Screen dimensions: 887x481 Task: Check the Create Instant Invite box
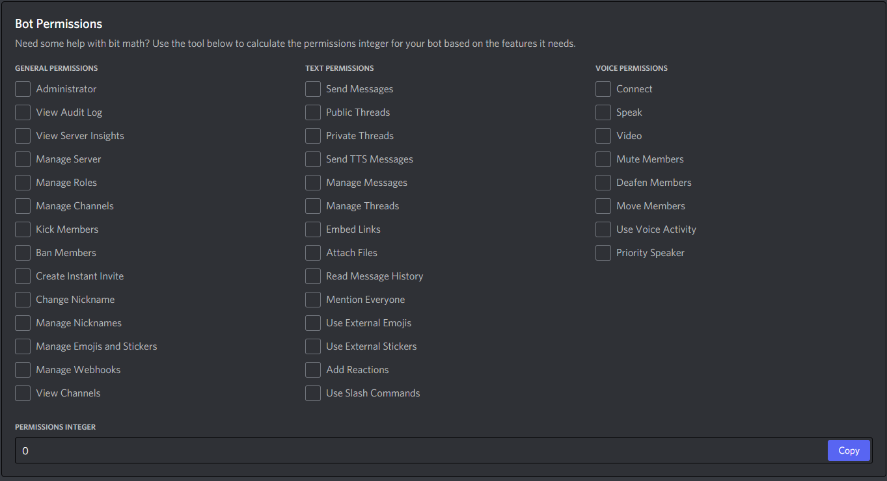tap(22, 276)
